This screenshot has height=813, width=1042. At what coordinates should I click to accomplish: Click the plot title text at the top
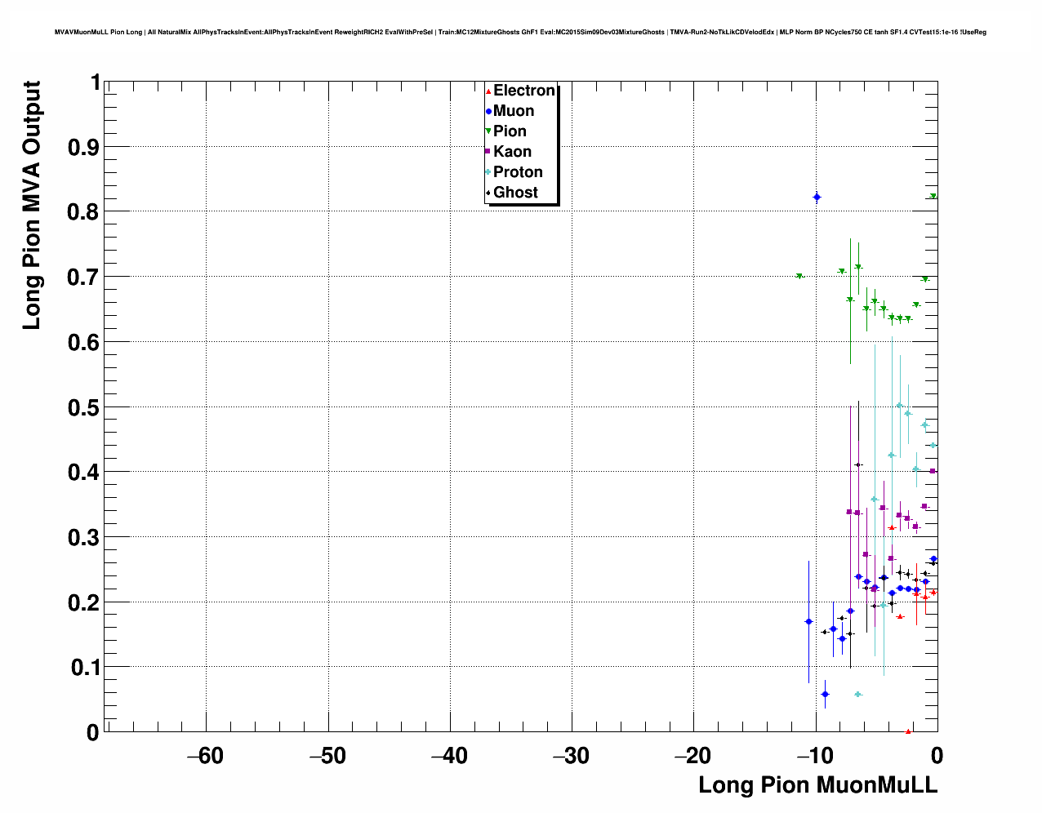pyautogui.click(x=520, y=33)
